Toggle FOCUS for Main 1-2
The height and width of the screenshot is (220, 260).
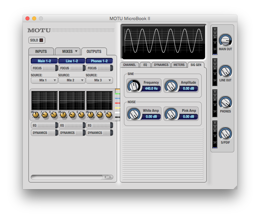coord(44,68)
